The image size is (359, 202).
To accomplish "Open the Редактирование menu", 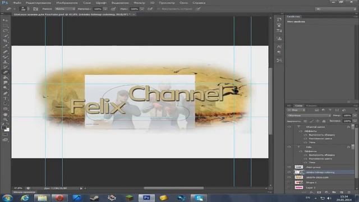I will 38,3.
